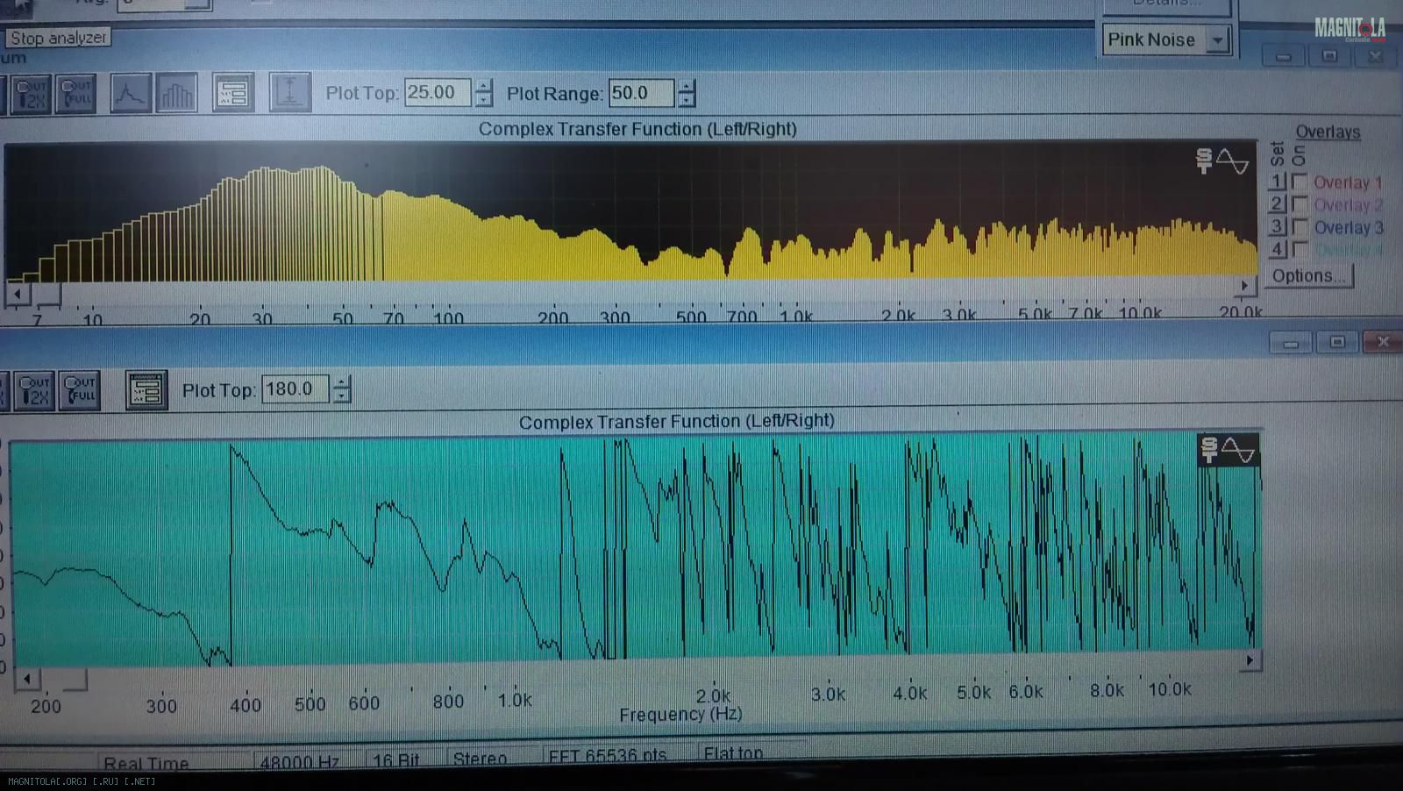Maximize the phase plot window

coord(1337,342)
